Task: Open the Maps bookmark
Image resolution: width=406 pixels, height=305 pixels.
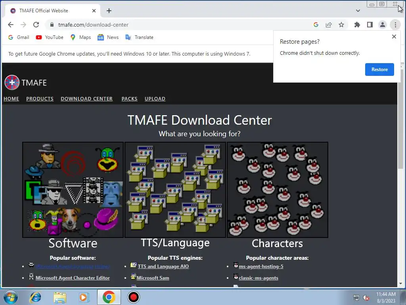Action: (x=80, y=37)
